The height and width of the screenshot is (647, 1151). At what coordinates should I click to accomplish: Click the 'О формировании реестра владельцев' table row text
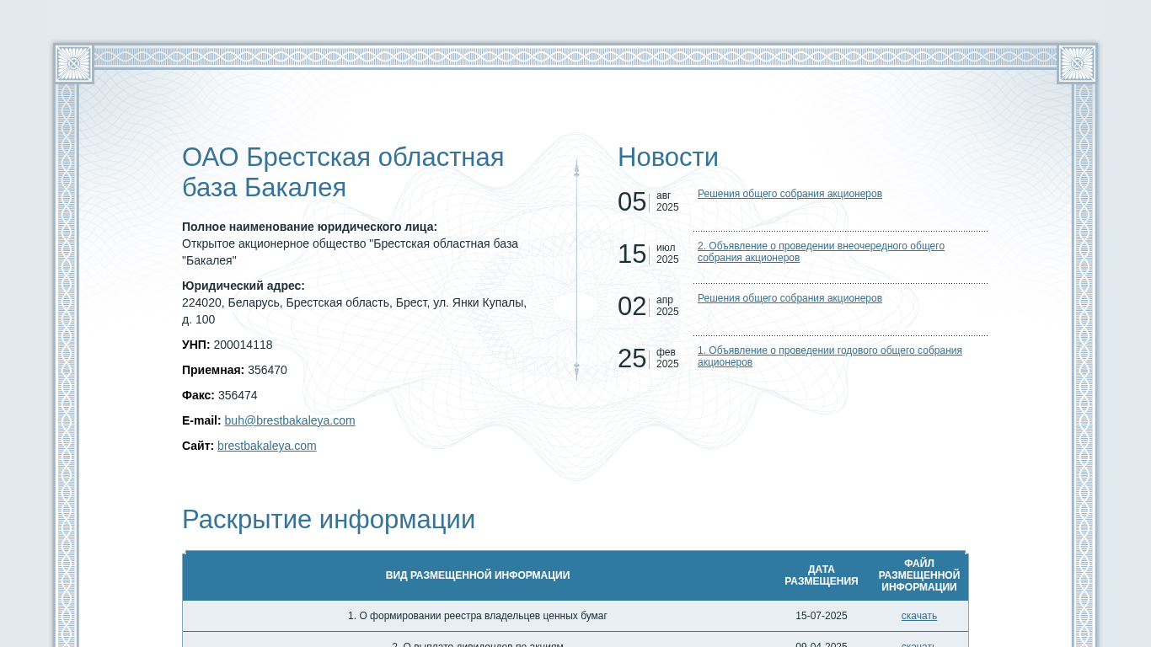477,616
